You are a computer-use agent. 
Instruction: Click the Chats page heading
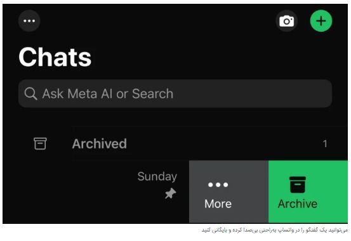point(55,57)
